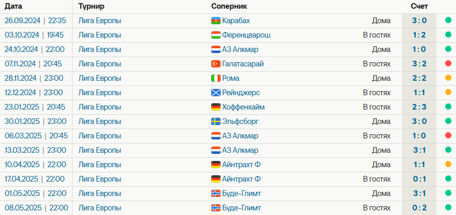Viewport: 456px width, 215px height.
Task: Click the 0:2 score in the last row
Action: point(419,208)
